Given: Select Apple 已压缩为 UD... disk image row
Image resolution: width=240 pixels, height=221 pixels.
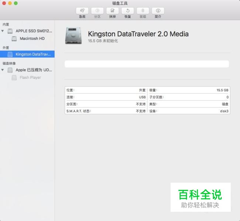Looking at the screenshot, I should click(27, 70).
